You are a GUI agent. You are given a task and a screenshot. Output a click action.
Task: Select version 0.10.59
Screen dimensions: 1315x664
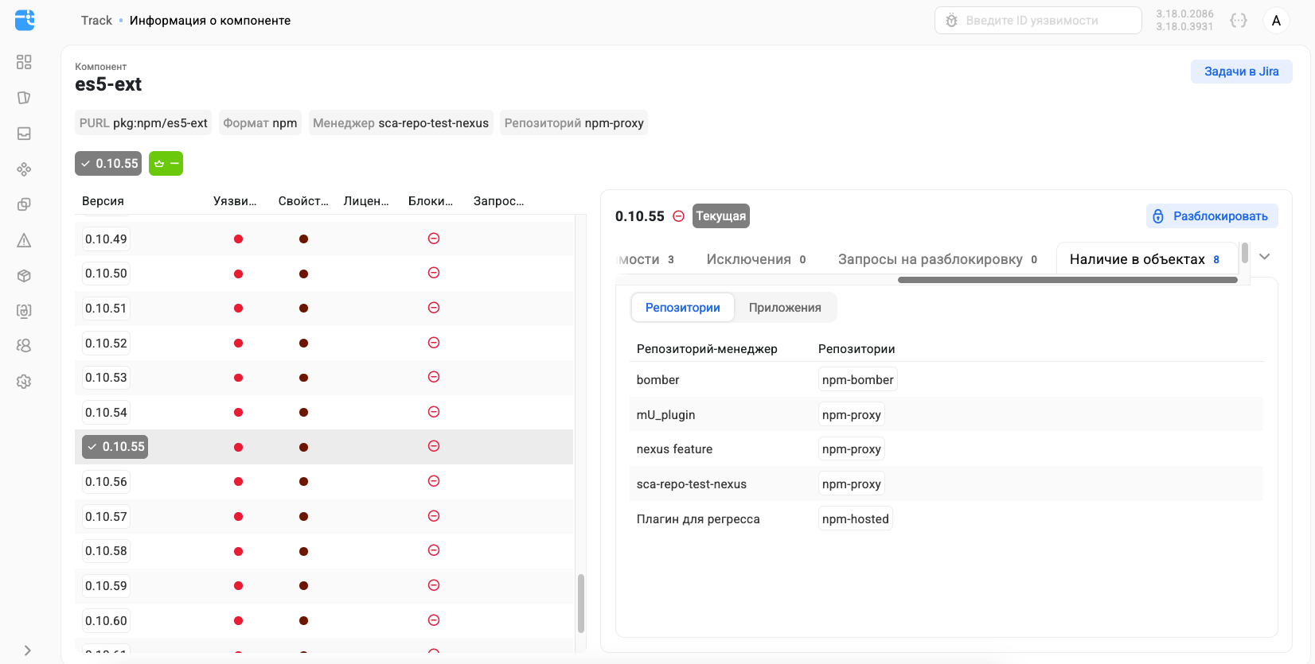pos(106,586)
